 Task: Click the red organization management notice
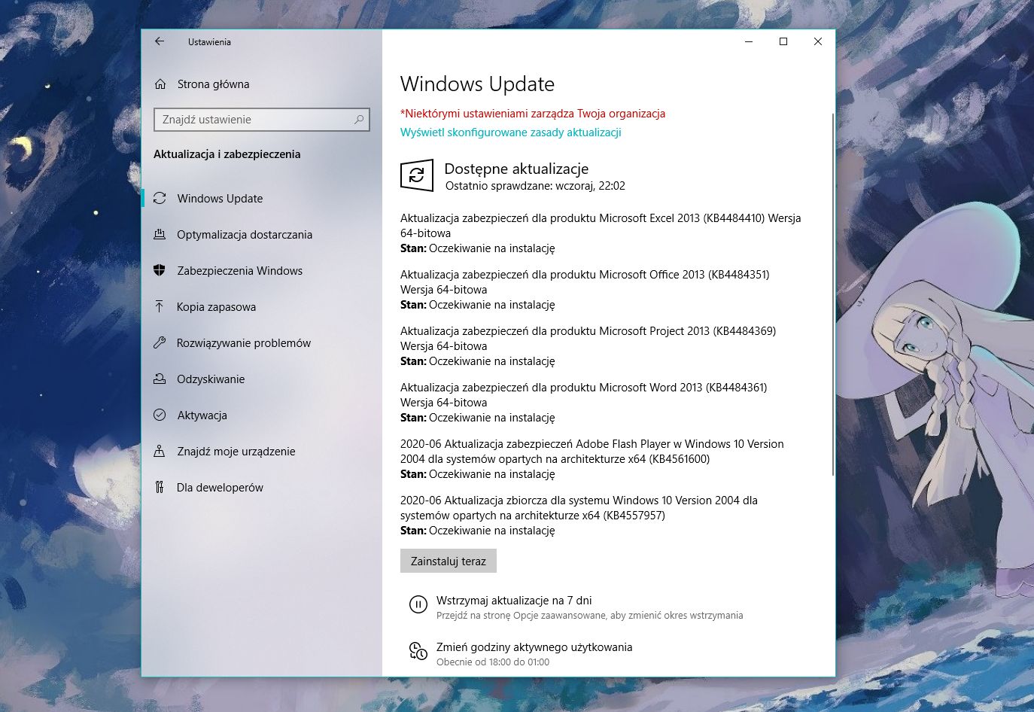(533, 114)
